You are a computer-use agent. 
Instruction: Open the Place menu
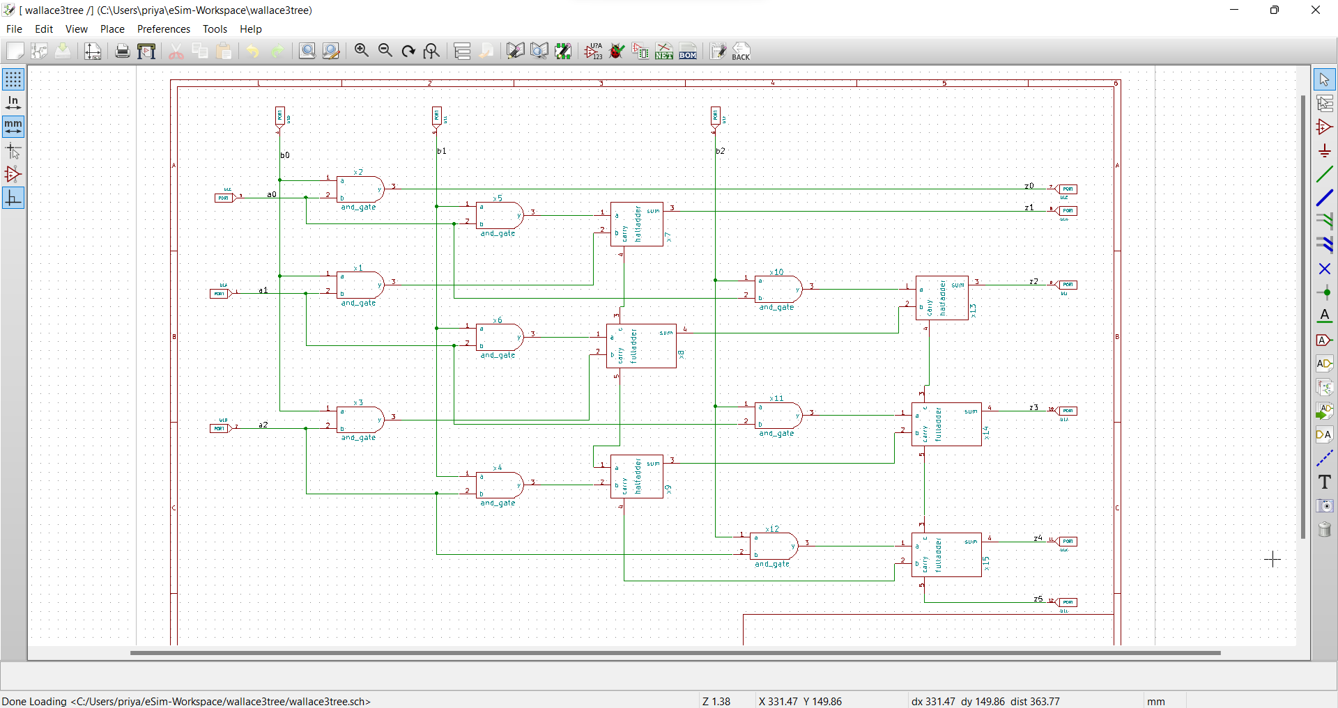coord(111,29)
